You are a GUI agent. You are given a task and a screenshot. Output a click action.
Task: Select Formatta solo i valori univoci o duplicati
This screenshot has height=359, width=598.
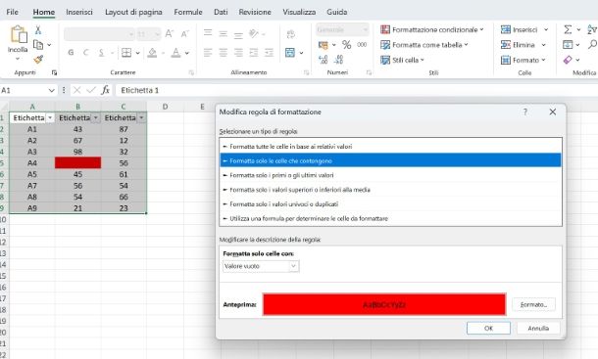point(390,204)
